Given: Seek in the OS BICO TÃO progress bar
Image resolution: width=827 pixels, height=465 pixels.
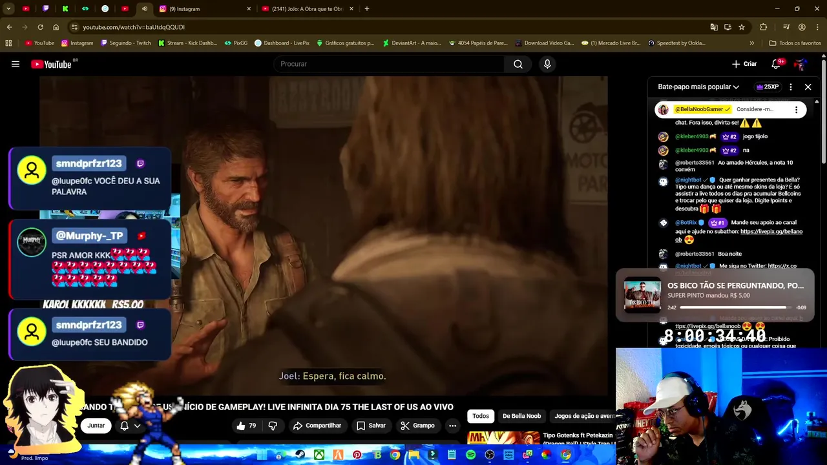Looking at the screenshot, I should click(x=735, y=307).
